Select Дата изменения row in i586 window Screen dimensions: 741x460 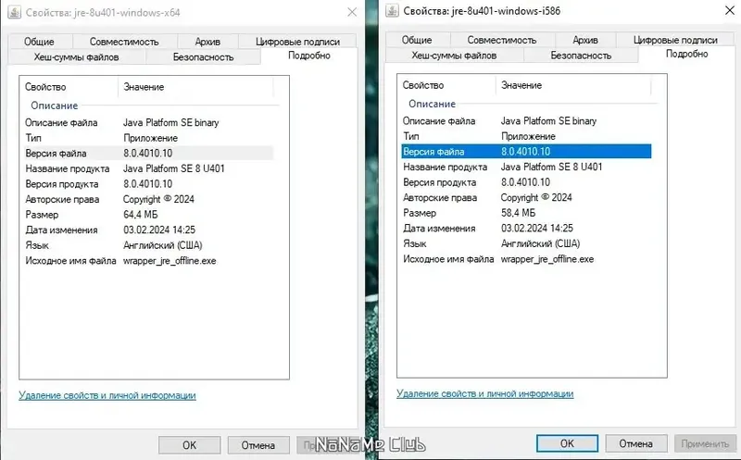[526, 228]
